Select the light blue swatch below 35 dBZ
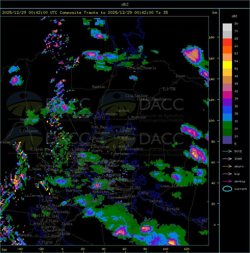The image size is (250, 253). (x=227, y=117)
